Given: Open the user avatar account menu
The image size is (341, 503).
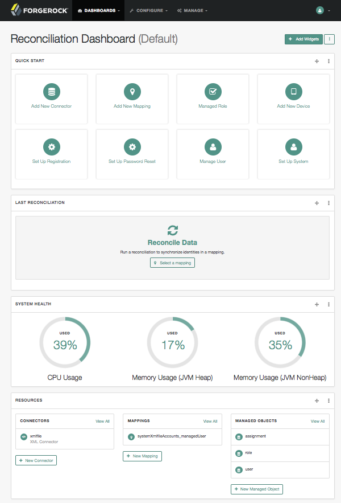Looking at the screenshot, I should coord(323,11).
